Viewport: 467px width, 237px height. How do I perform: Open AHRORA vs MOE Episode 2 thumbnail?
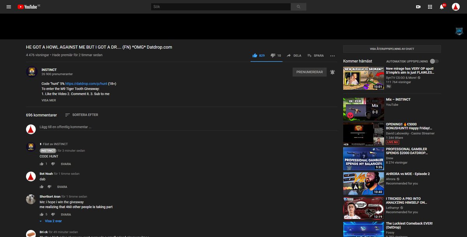[x=363, y=183]
